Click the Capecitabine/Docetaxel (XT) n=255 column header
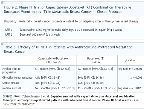Image resolution: width=145 pixels, height=109 pixels. click(53, 60)
